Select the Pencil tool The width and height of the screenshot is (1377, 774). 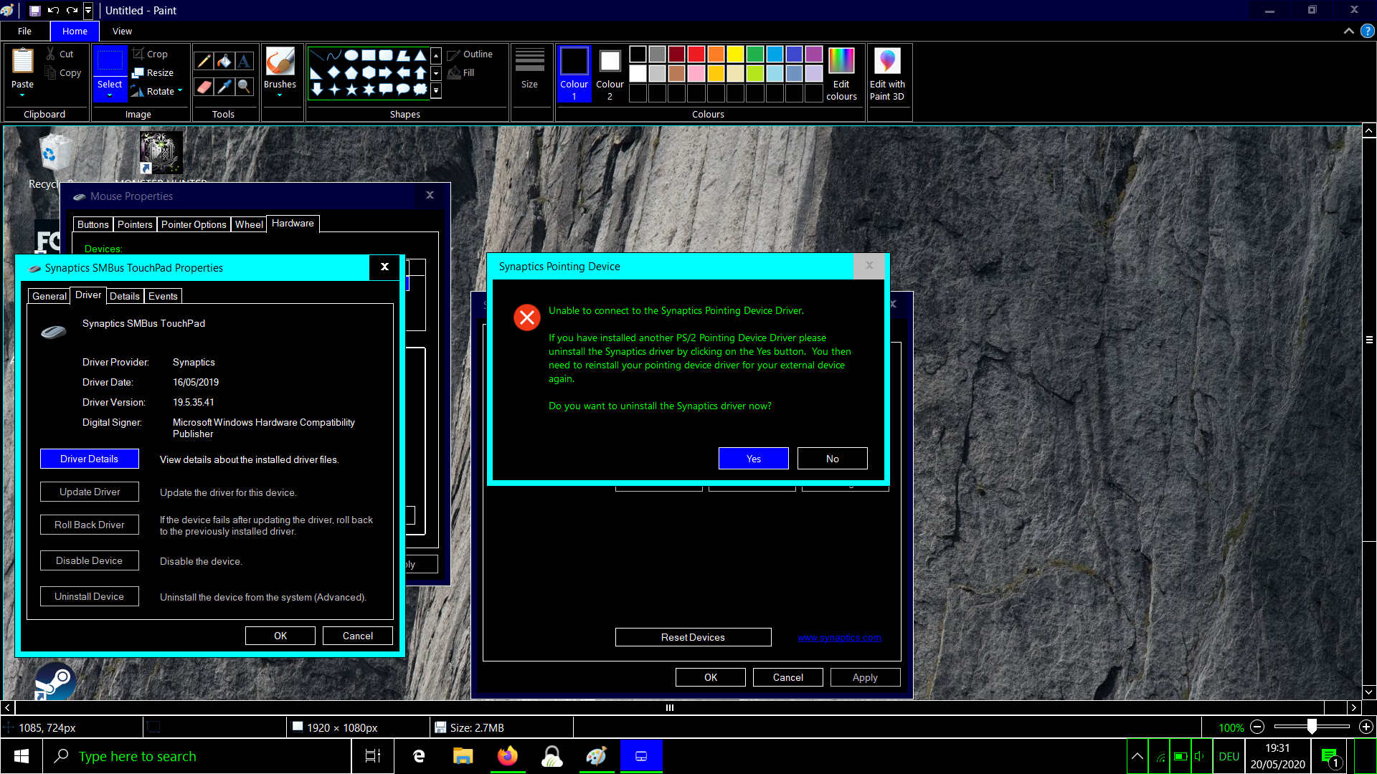204,62
